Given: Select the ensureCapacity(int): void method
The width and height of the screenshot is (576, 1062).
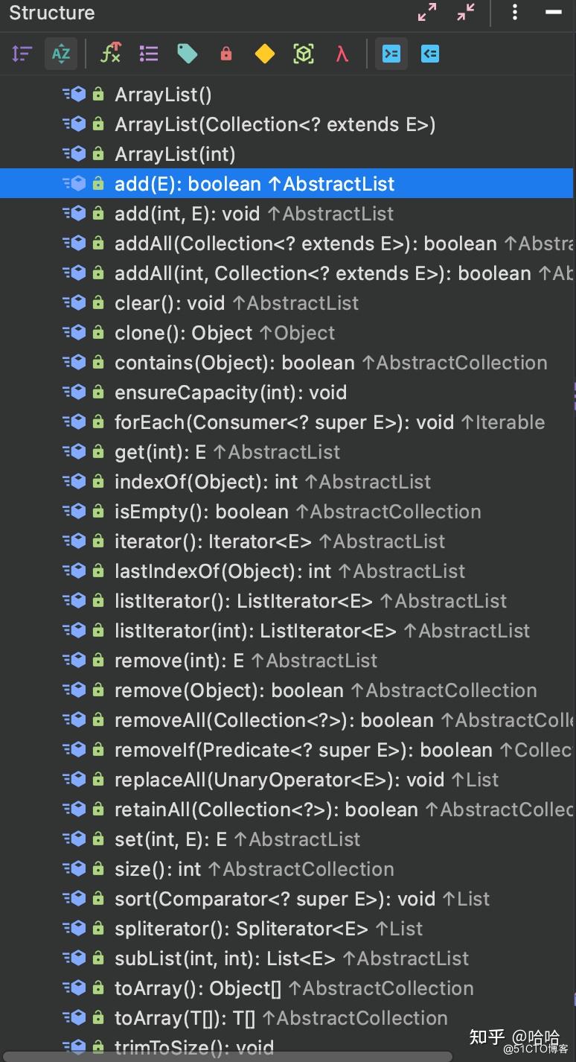Looking at the screenshot, I should coord(231,392).
